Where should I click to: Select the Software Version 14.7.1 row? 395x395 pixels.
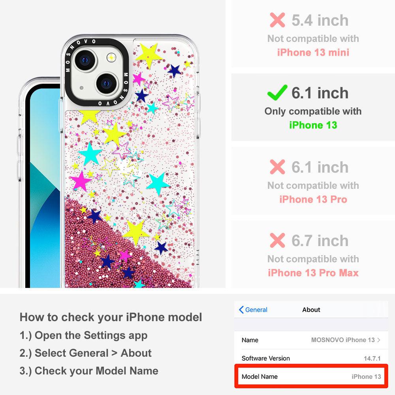point(311,358)
